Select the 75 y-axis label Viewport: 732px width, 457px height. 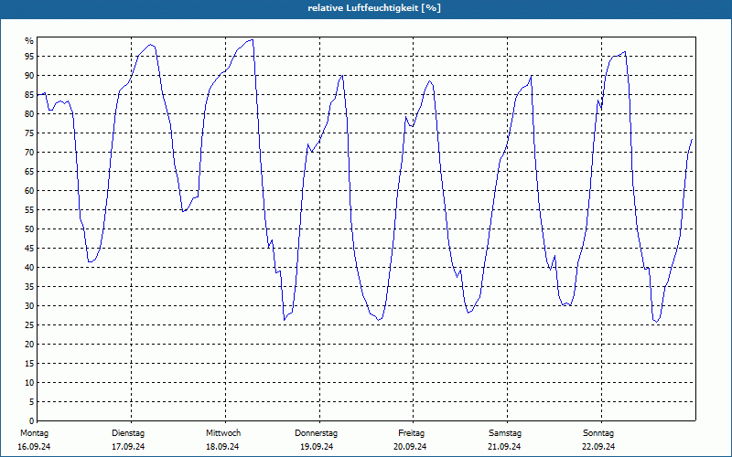tap(29, 133)
